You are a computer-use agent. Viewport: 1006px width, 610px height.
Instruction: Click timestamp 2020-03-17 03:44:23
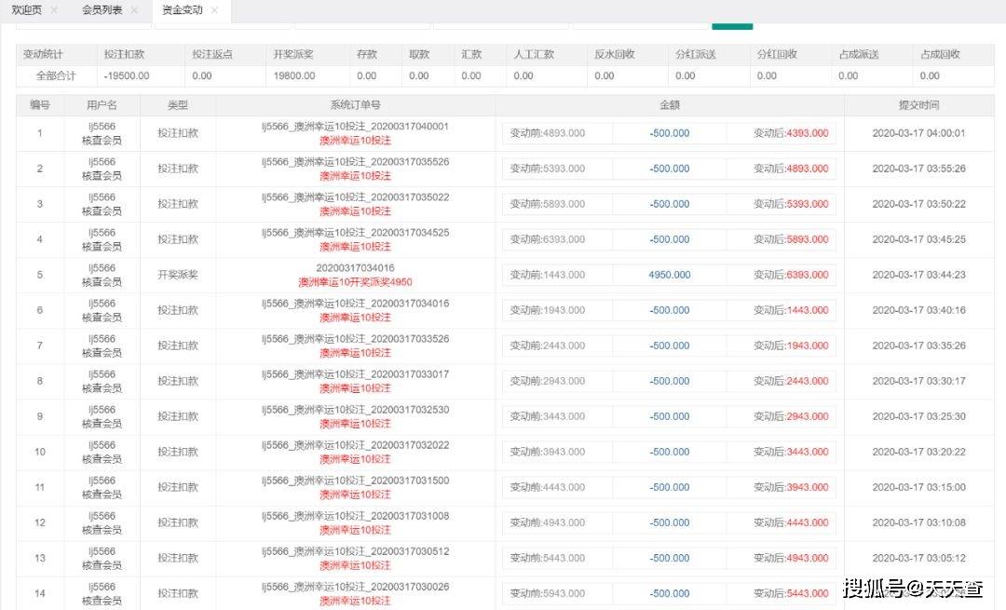(918, 275)
